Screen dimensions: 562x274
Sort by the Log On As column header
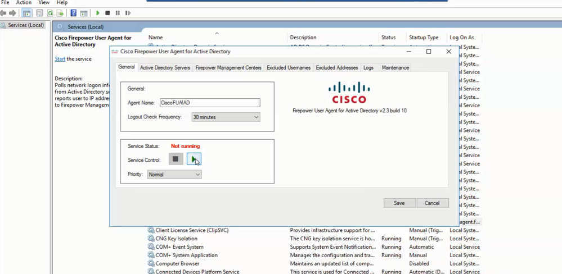[464, 37]
